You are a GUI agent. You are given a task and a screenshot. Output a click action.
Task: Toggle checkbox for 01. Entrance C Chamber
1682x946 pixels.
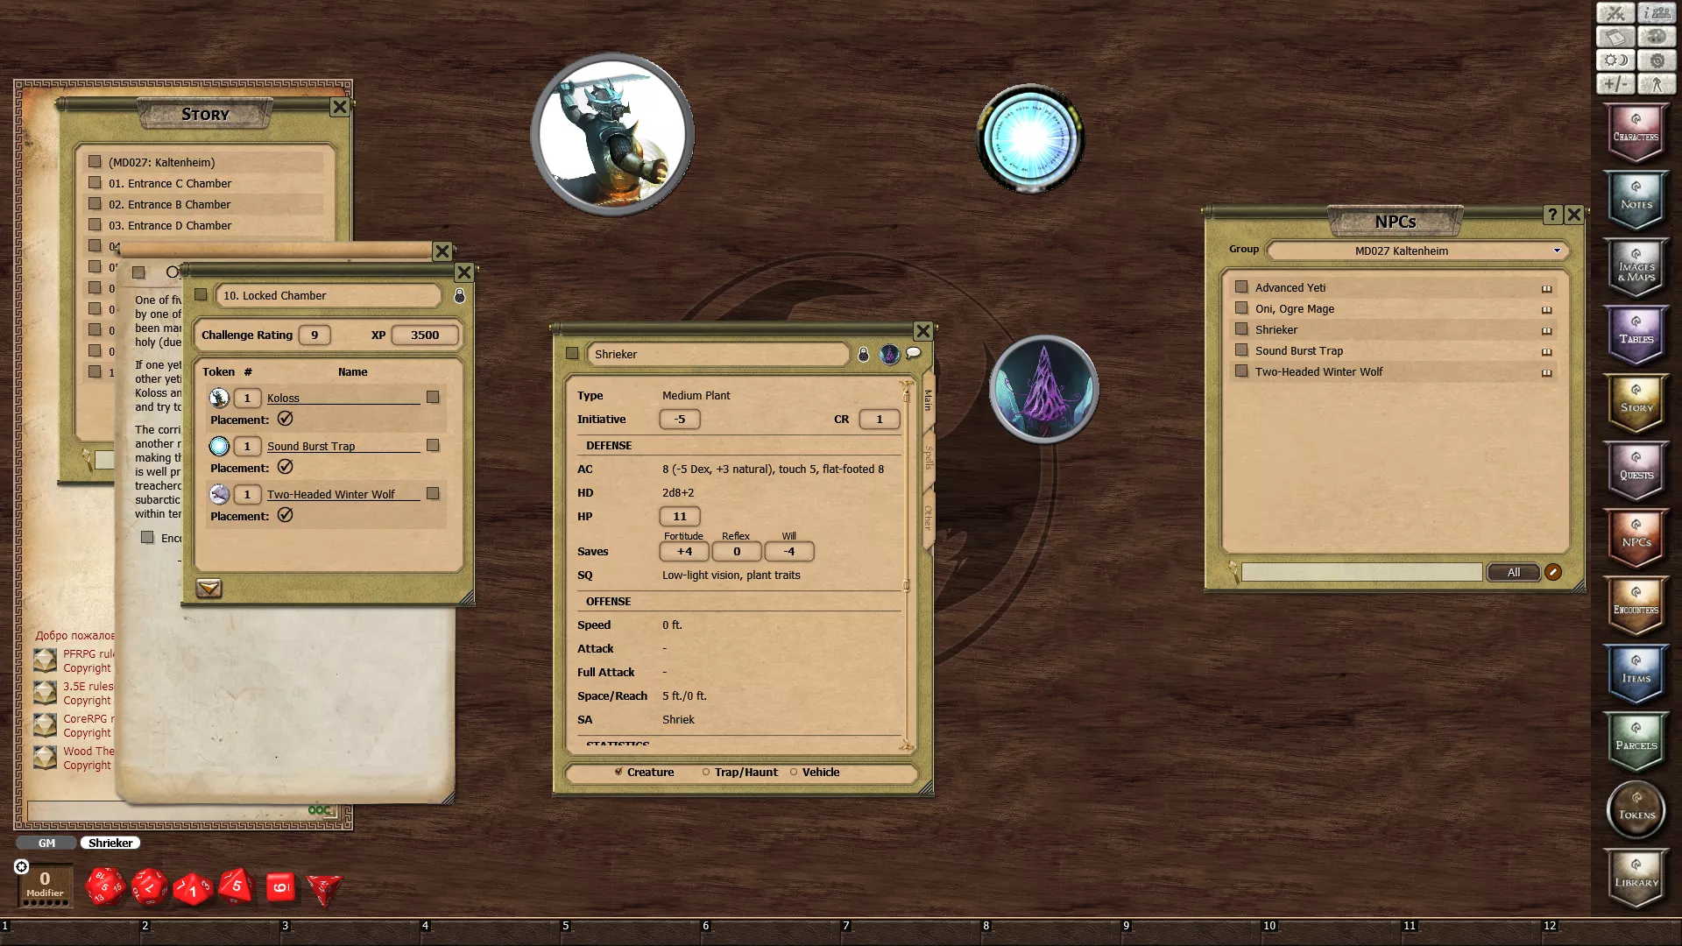pyautogui.click(x=95, y=182)
